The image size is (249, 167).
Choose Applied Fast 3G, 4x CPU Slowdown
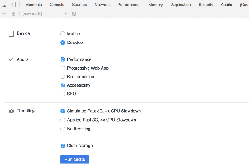[63, 120]
